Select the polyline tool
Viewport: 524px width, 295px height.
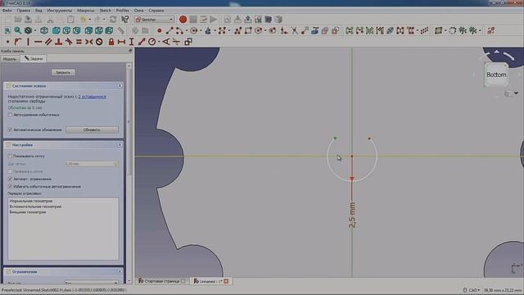(x=238, y=31)
